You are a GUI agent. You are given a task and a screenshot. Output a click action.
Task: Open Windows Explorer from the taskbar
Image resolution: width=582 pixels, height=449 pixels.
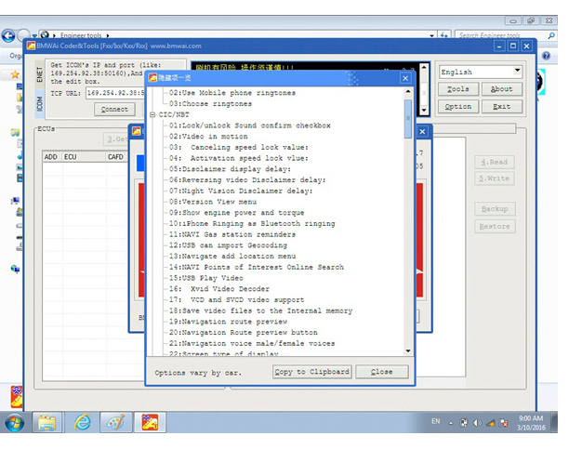point(46,423)
